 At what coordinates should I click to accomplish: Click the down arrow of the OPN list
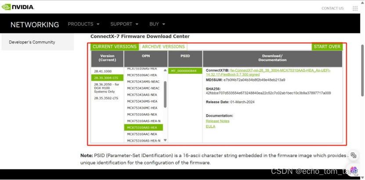pos(165,140)
